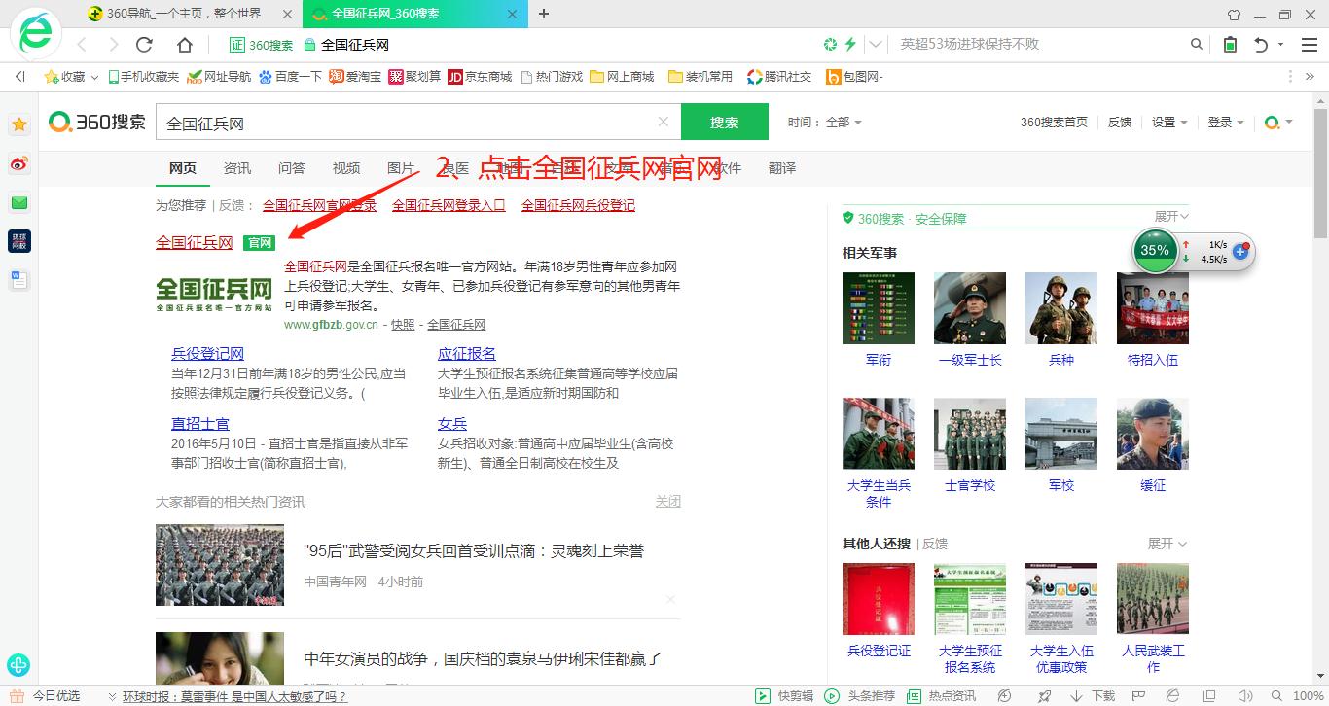Click the 兵役登记网 sub-link

[x=207, y=354]
